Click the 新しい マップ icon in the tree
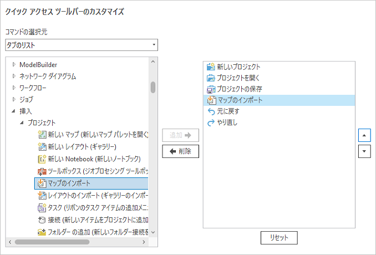This screenshot has width=376, height=255. tap(42, 135)
